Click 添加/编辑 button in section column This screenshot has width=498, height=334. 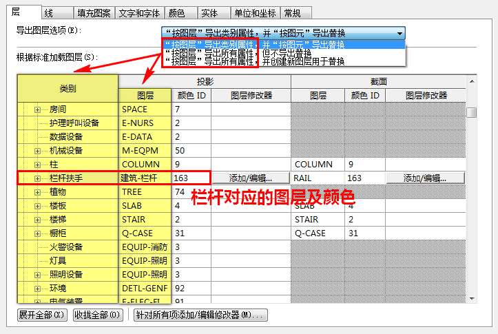click(425, 178)
